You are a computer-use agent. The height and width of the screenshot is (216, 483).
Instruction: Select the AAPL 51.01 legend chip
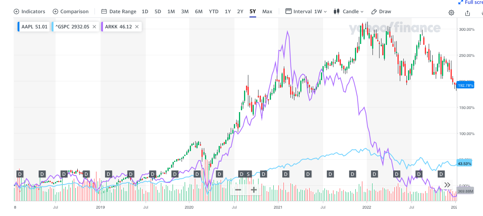point(33,27)
